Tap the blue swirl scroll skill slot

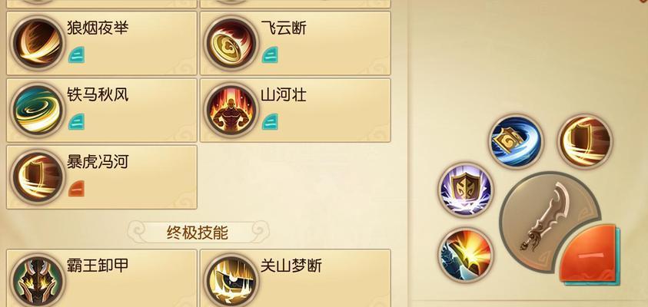pyautogui.click(x=516, y=141)
